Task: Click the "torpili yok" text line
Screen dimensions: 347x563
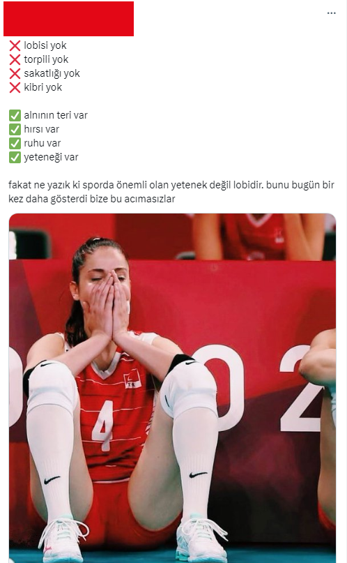Action: tap(46, 59)
